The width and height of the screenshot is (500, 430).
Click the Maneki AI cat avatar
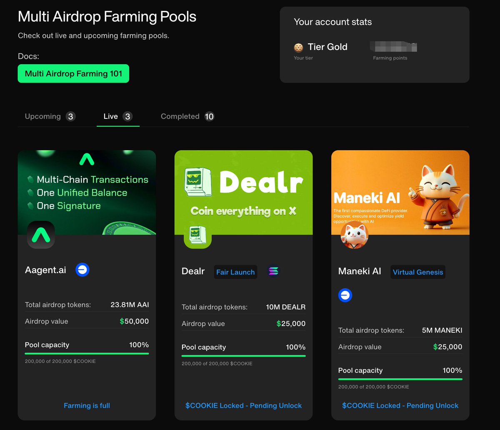pyautogui.click(x=354, y=235)
